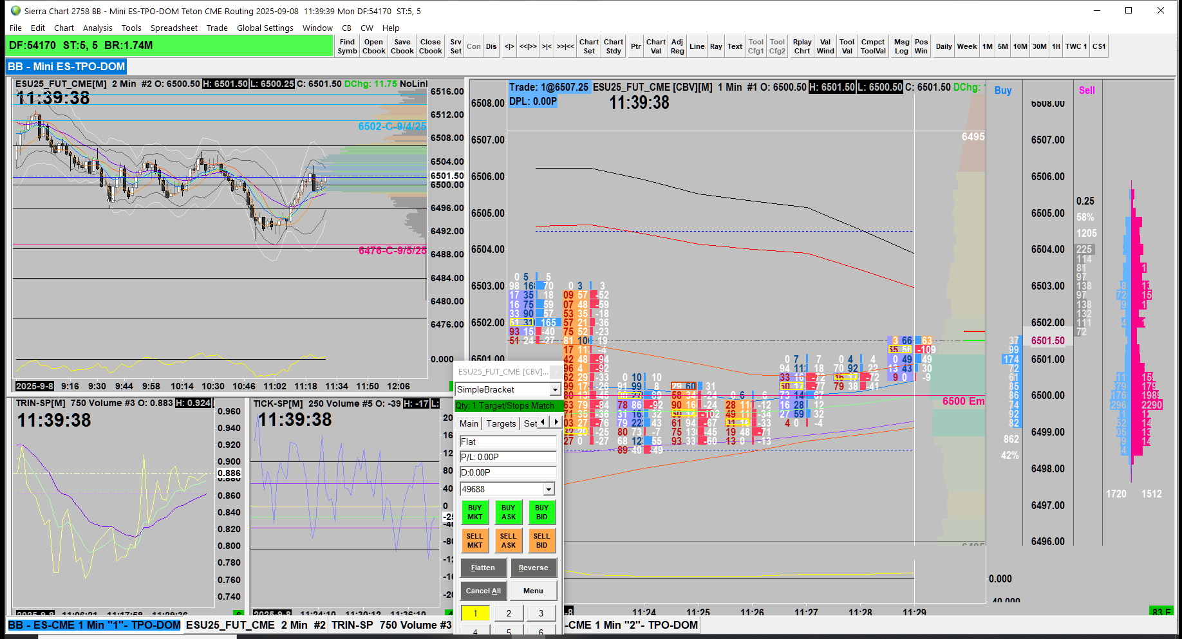Set the chart period to 30M

pyautogui.click(x=1040, y=46)
